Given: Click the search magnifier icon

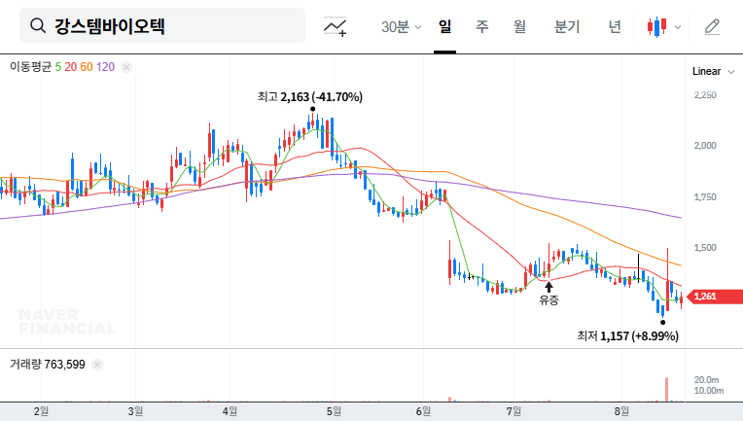Looking at the screenshot, I should [38, 26].
